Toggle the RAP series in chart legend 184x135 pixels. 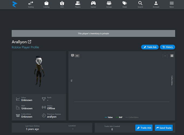pyautogui.click(x=119, y=117)
